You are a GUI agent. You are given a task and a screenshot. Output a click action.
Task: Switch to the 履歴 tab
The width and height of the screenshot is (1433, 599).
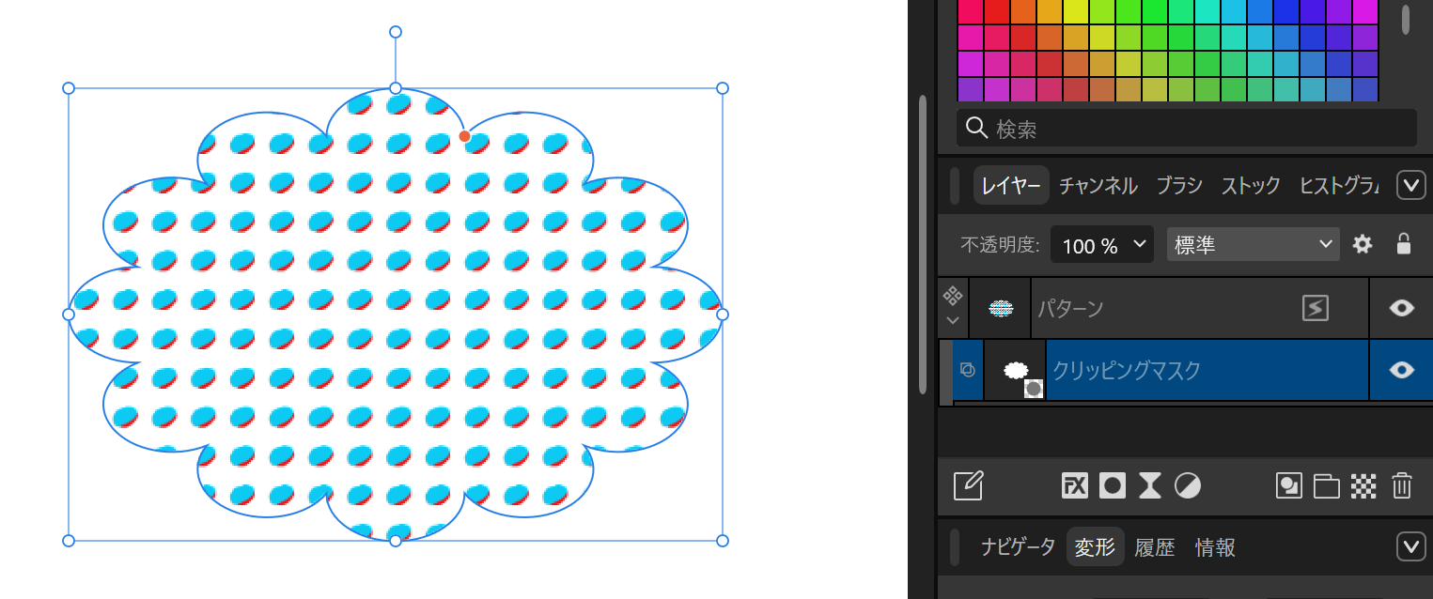(x=1155, y=547)
